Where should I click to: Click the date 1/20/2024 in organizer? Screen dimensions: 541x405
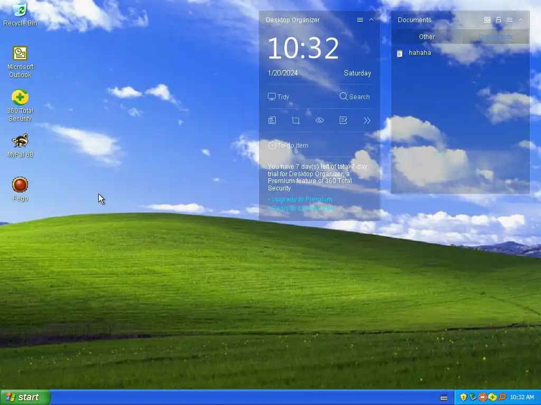(283, 73)
